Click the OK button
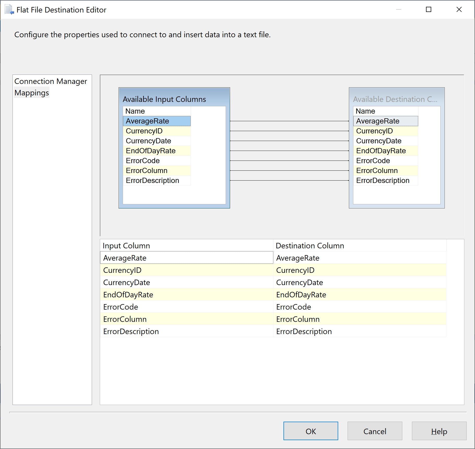Viewport: 475px width, 449px height. point(310,431)
